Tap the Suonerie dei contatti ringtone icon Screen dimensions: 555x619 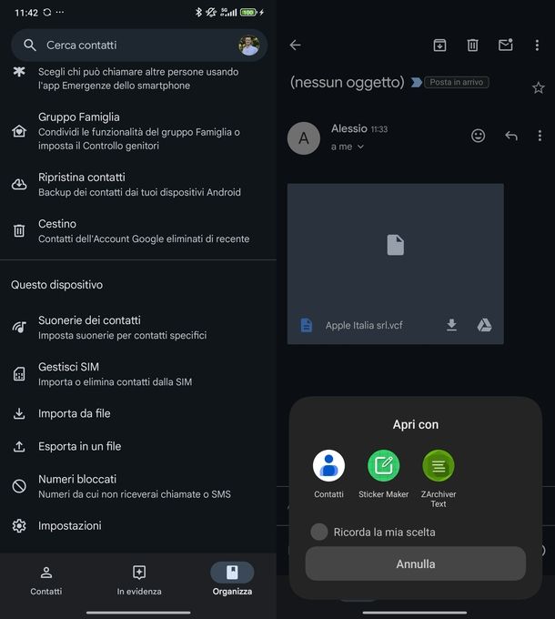[19, 328]
